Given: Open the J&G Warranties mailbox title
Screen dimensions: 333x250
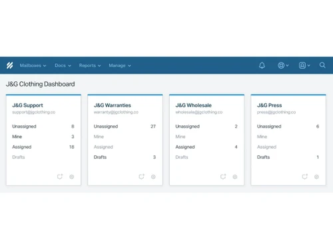Looking at the screenshot, I should point(113,105).
